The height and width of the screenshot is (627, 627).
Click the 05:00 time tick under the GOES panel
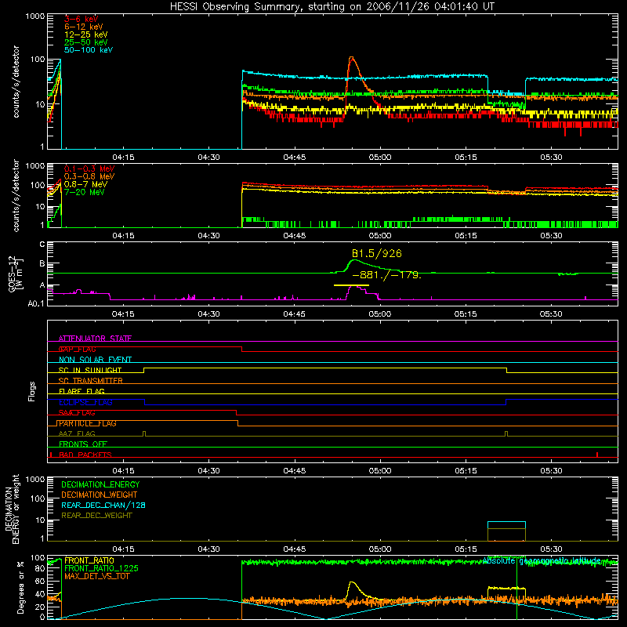(380, 314)
